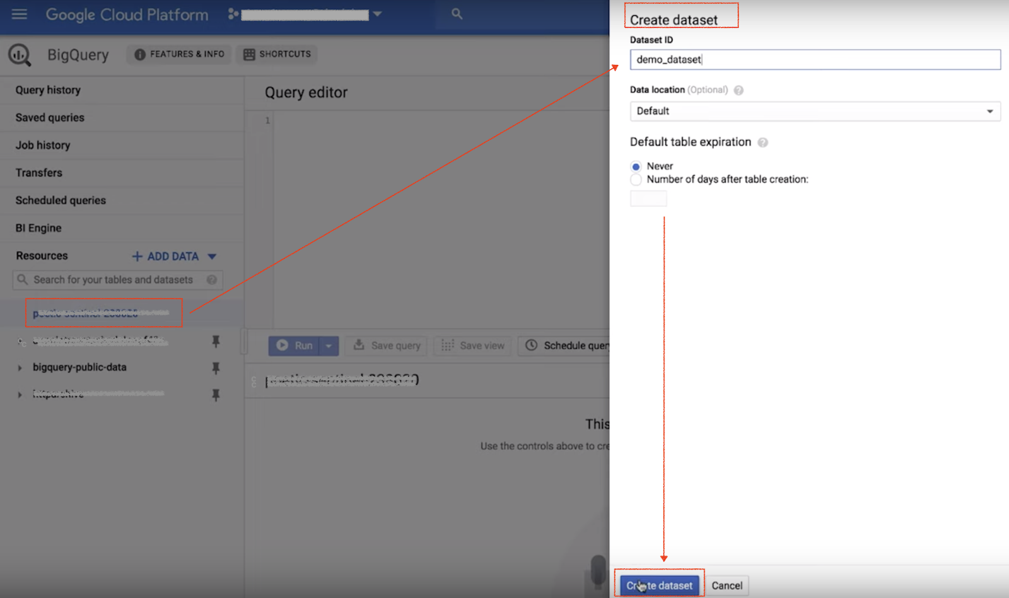1009x598 pixels.
Task: Click the search magnifier in top bar
Action: tap(457, 14)
